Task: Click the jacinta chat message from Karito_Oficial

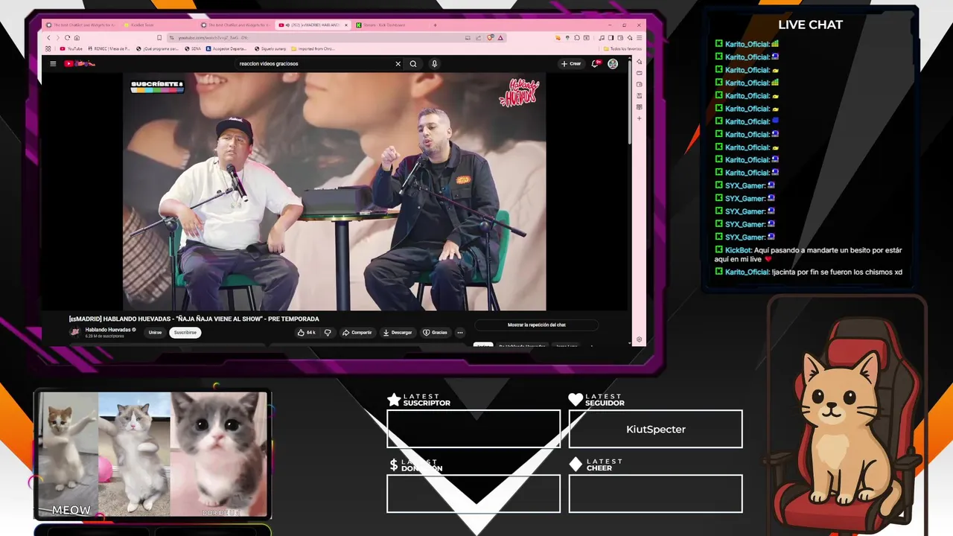Action: pyautogui.click(x=809, y=272)
